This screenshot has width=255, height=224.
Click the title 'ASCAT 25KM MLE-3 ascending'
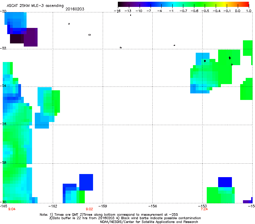[35, 6]
